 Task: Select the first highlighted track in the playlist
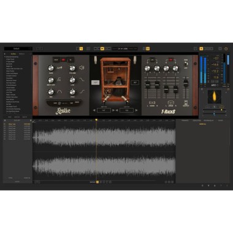tap(17, 124)
